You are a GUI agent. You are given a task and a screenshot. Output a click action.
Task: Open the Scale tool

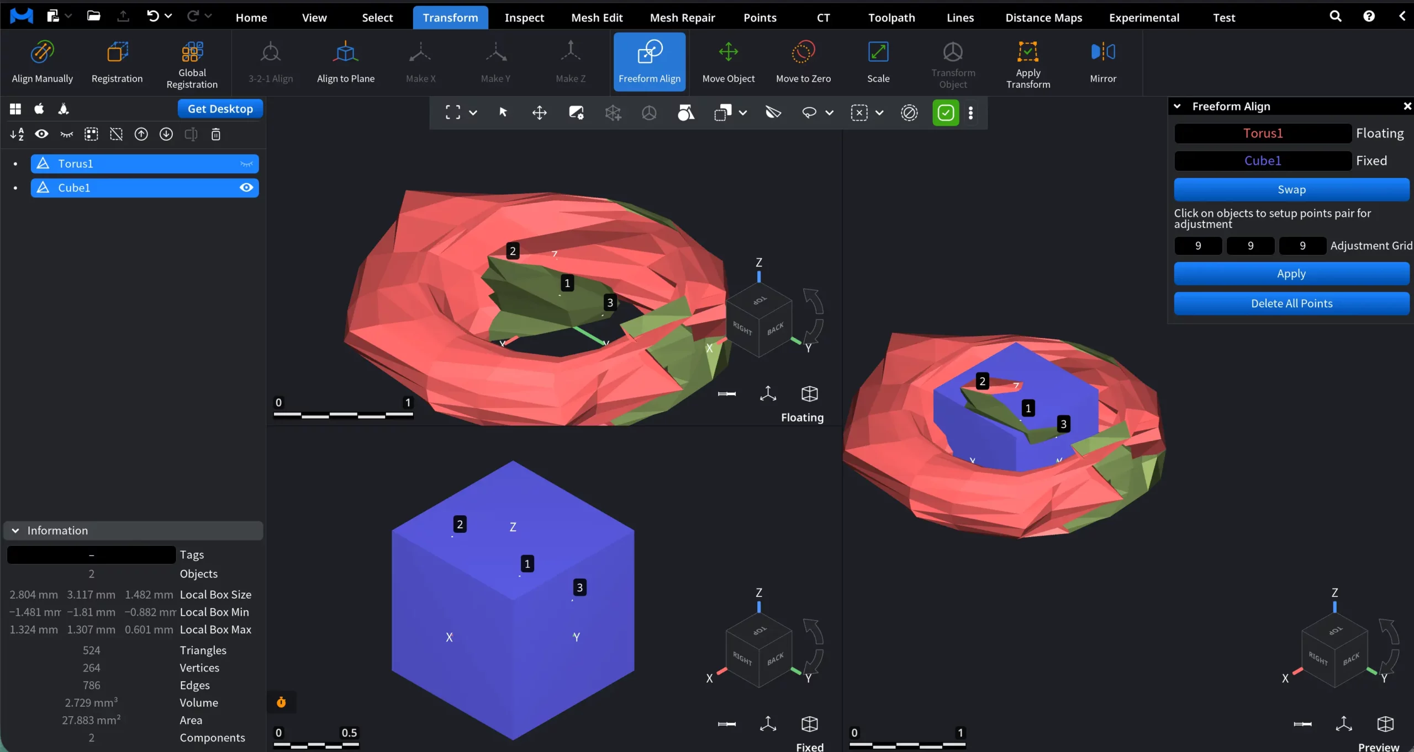point(878,61)
